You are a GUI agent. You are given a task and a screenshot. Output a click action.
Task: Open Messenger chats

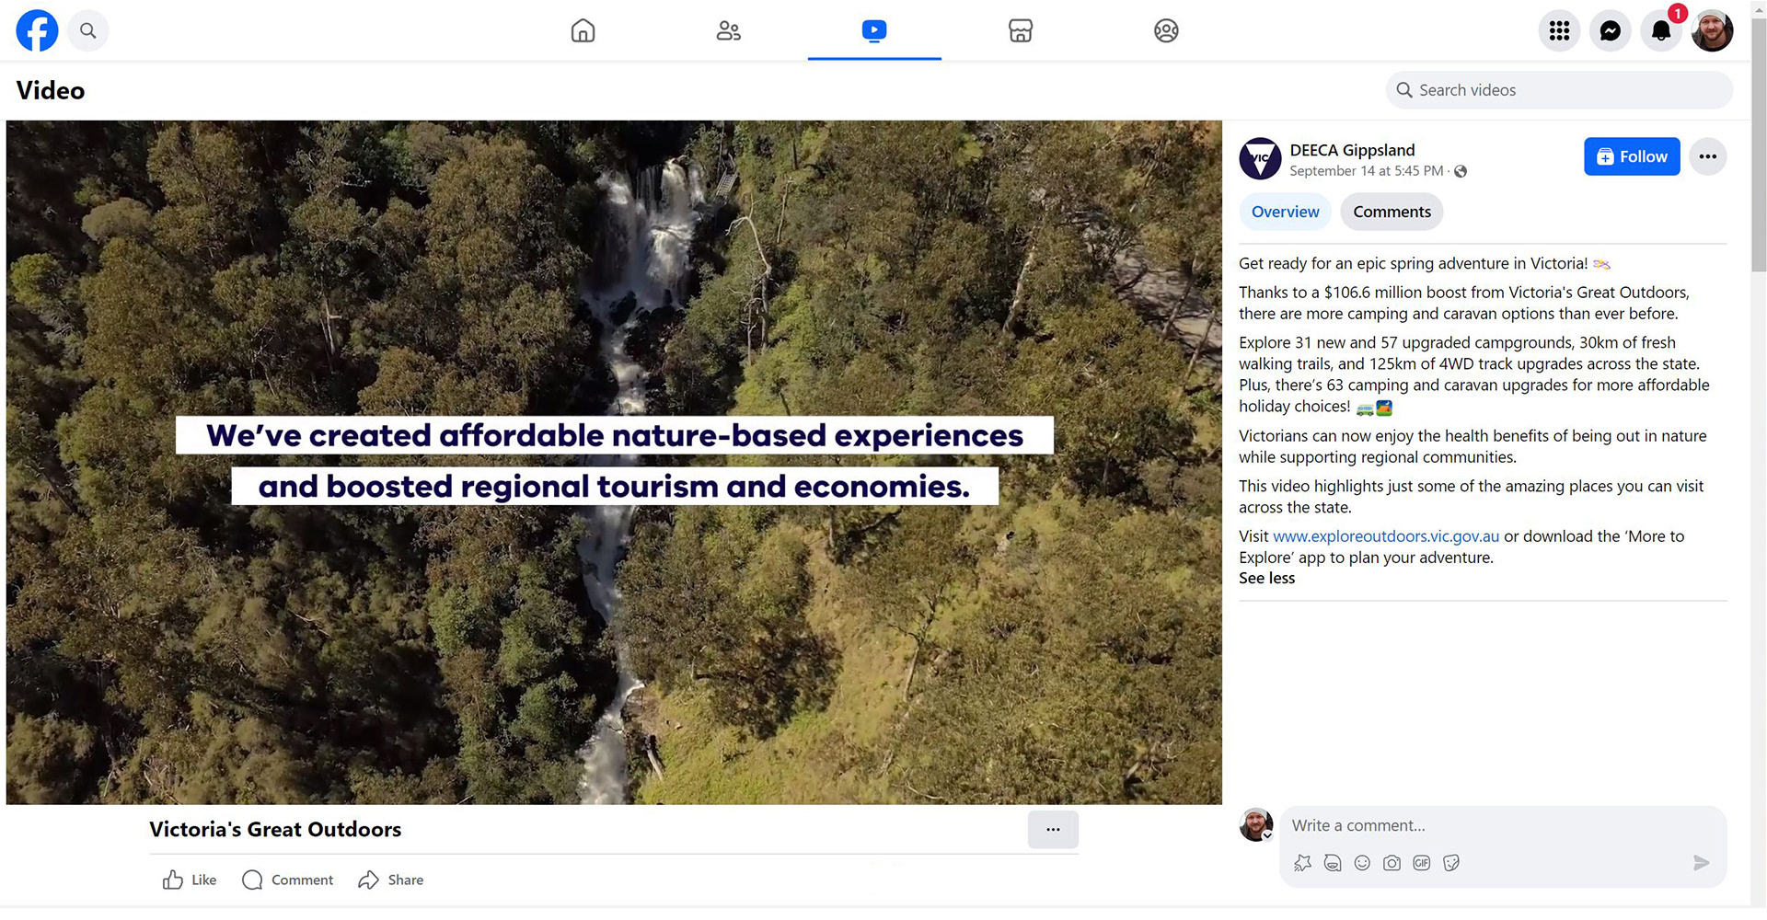(x=1610, y=30)
